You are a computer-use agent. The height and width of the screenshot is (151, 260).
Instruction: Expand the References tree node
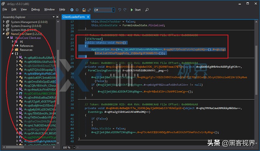[13, 46]
